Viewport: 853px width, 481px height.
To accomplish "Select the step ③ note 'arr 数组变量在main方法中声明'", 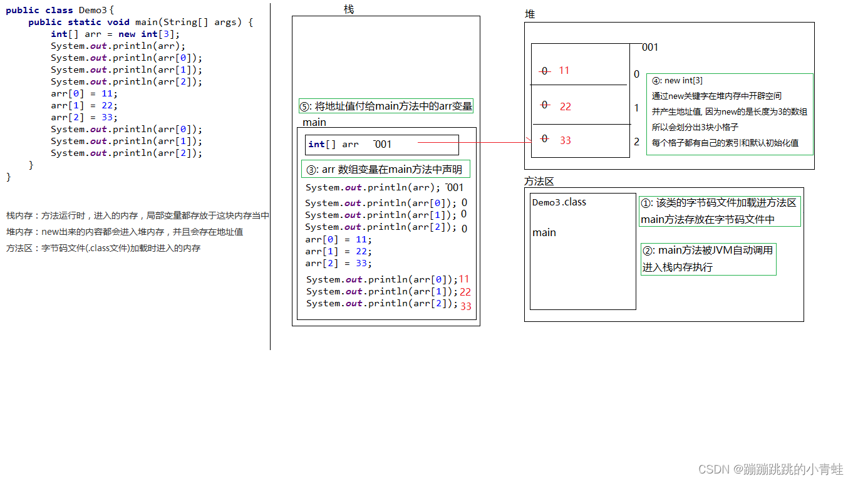I will click(385, 169).
